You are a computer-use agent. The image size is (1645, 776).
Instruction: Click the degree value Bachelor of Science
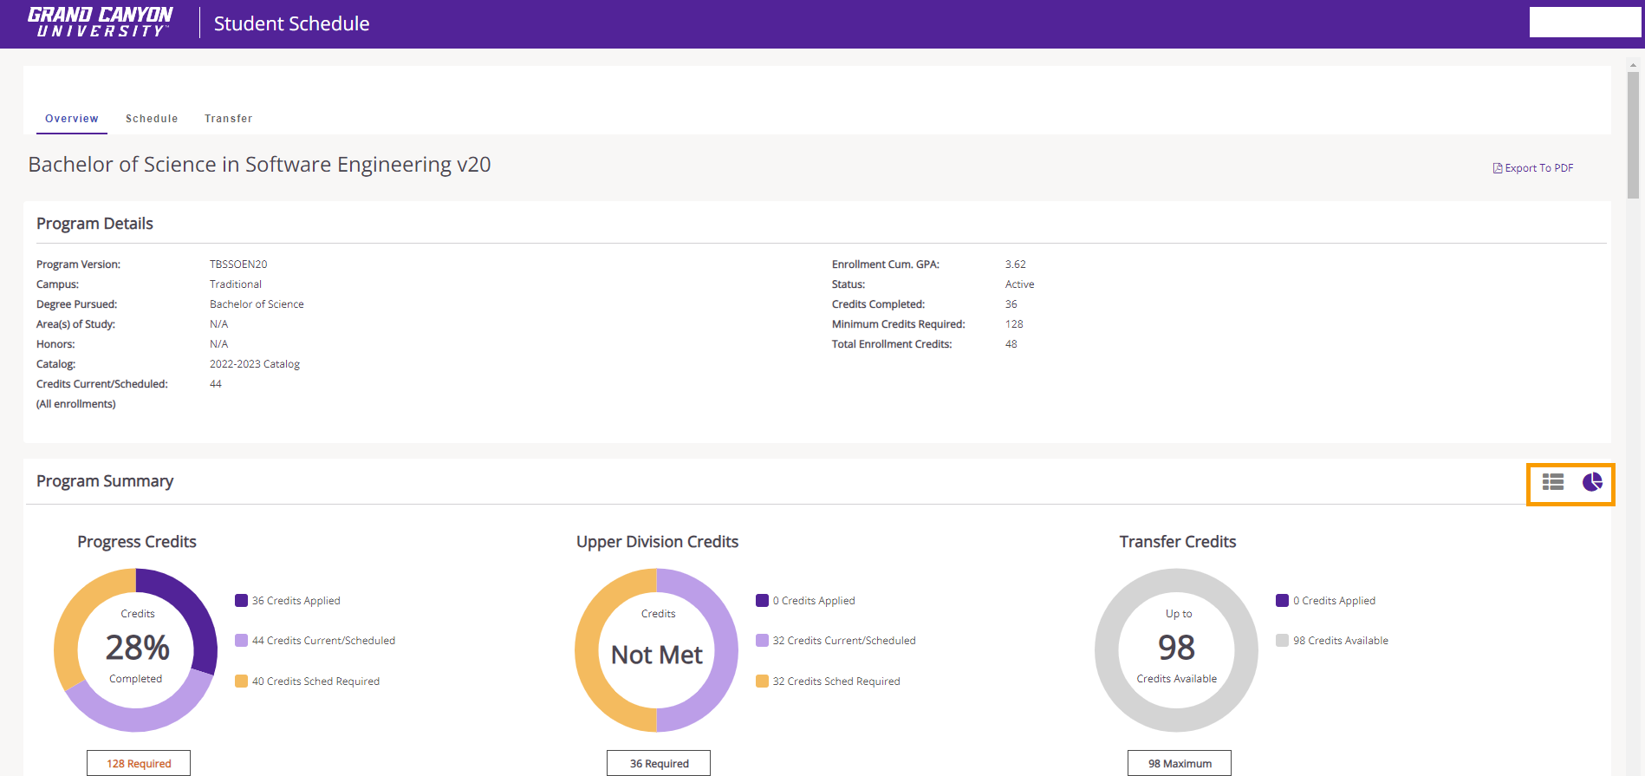click(257, 304)
